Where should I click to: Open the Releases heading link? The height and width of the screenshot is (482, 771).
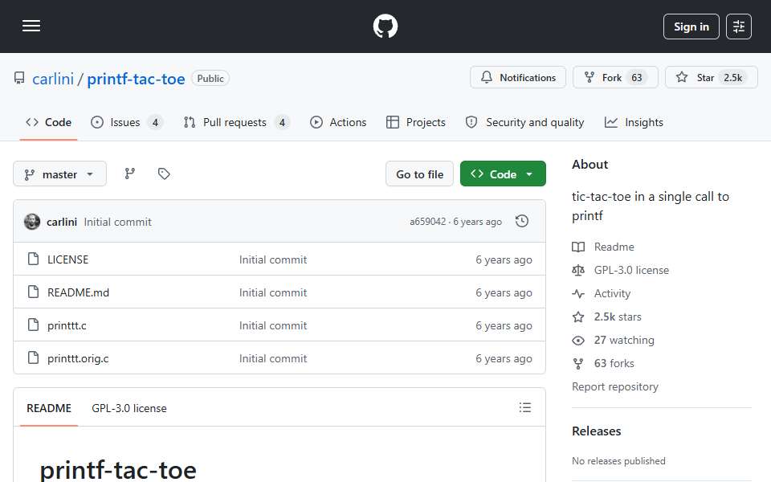tap(596, 431)
